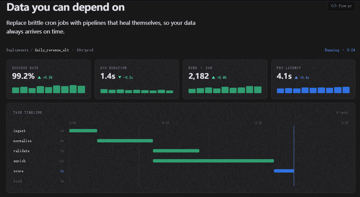Click the load task row label

point(17,181)
